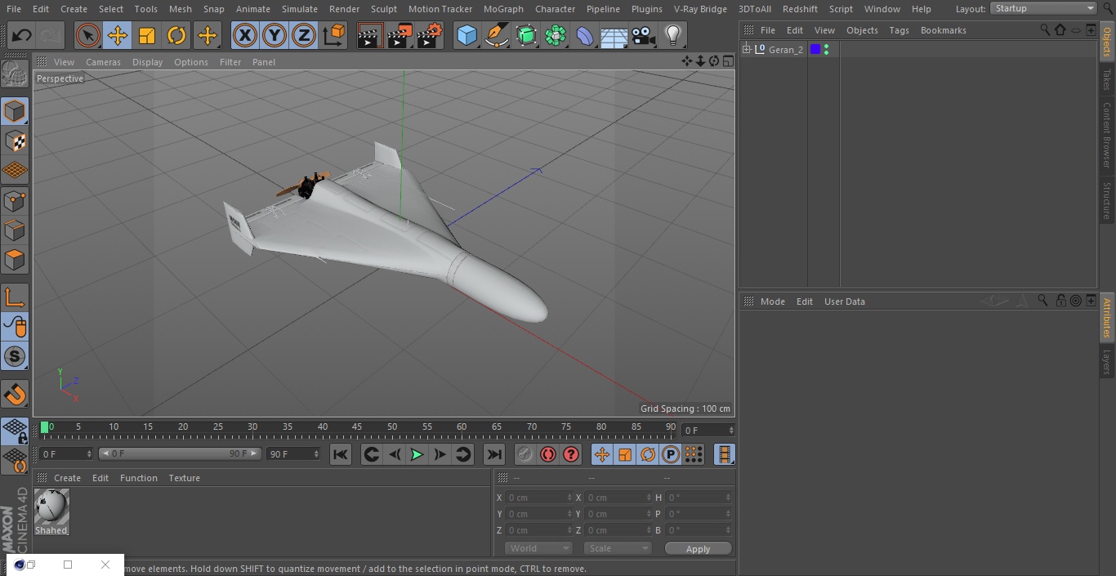This screenshot has width=1116, height=576.
Task: Add a Subdivision Surface generator
Action: (x=526, y=35)
